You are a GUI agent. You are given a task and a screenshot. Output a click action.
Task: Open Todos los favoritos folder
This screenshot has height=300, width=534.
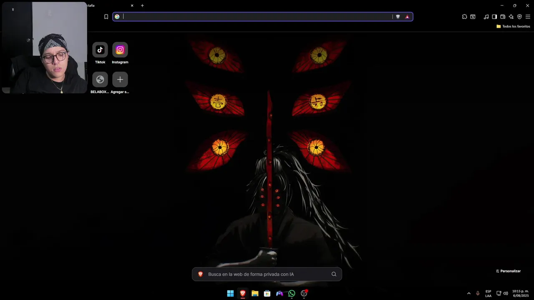coord(513,26)
